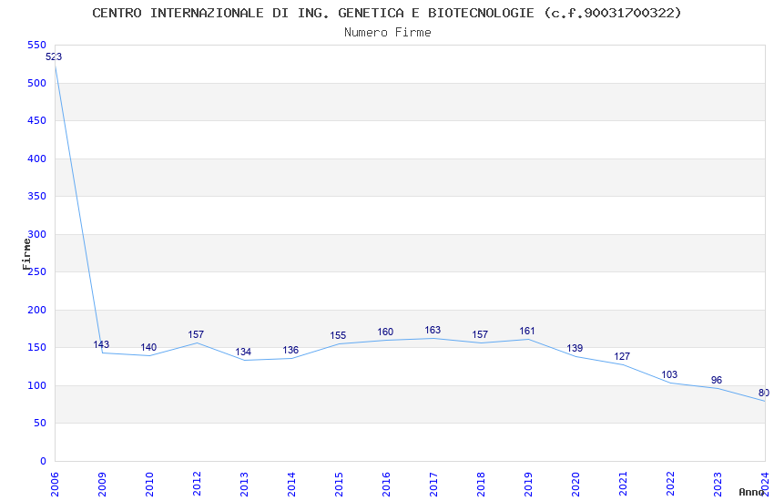The height and width of the screenshot is (501, 774).
Task: Click the x-axis year label 2018
Action: (x=481, y=484)
